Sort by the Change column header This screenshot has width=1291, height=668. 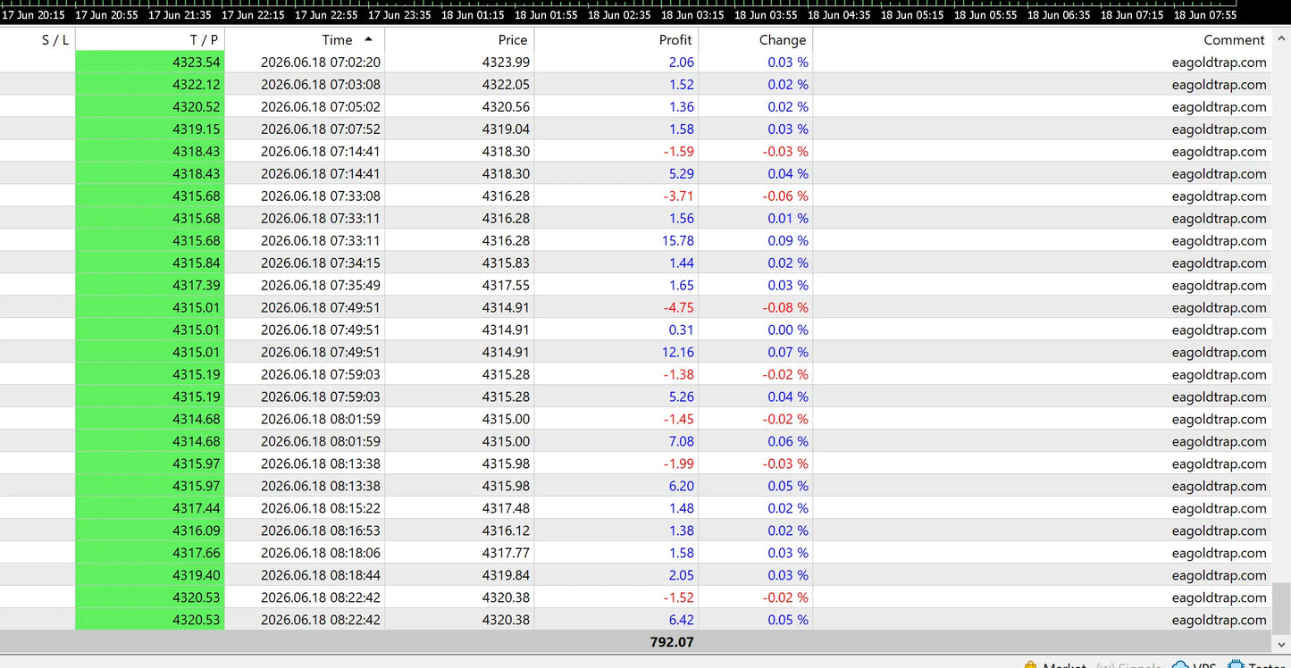(755, 39)
